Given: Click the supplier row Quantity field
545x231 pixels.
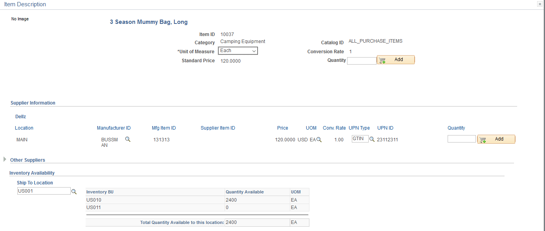Looking at the screenshot, I should pos(461,139).
